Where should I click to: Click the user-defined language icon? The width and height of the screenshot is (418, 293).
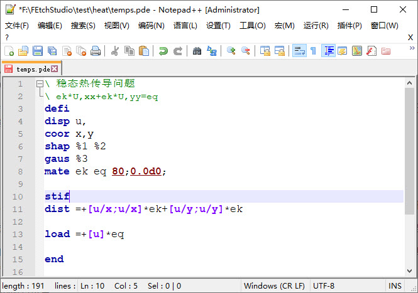click(x=343, y=51)
